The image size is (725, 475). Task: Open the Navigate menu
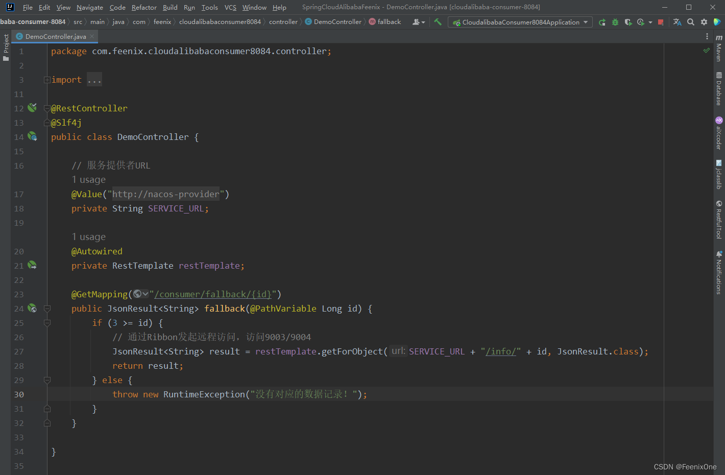tap(90, 7)
